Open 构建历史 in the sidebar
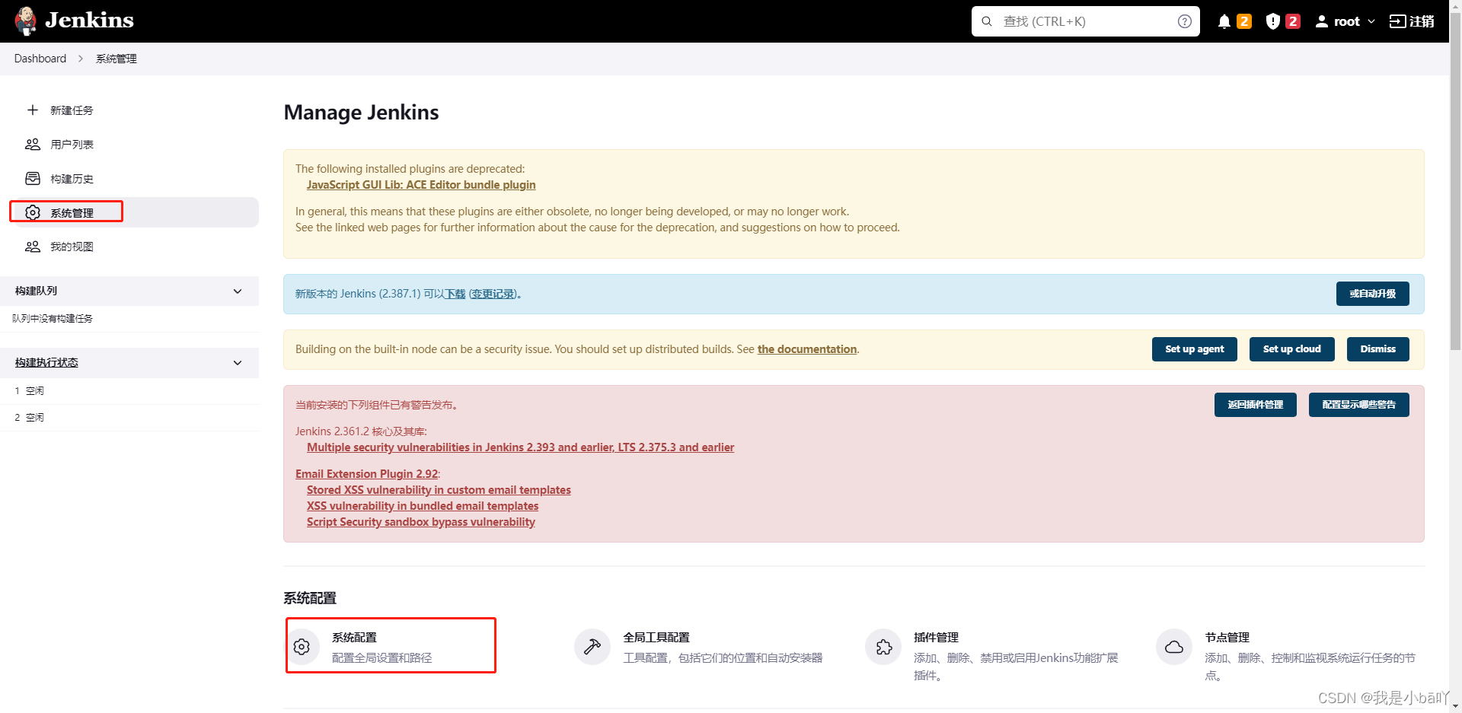1462x713 pixels. coord(72,179)
